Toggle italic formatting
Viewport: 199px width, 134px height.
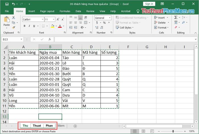click(x=29, y=26)
